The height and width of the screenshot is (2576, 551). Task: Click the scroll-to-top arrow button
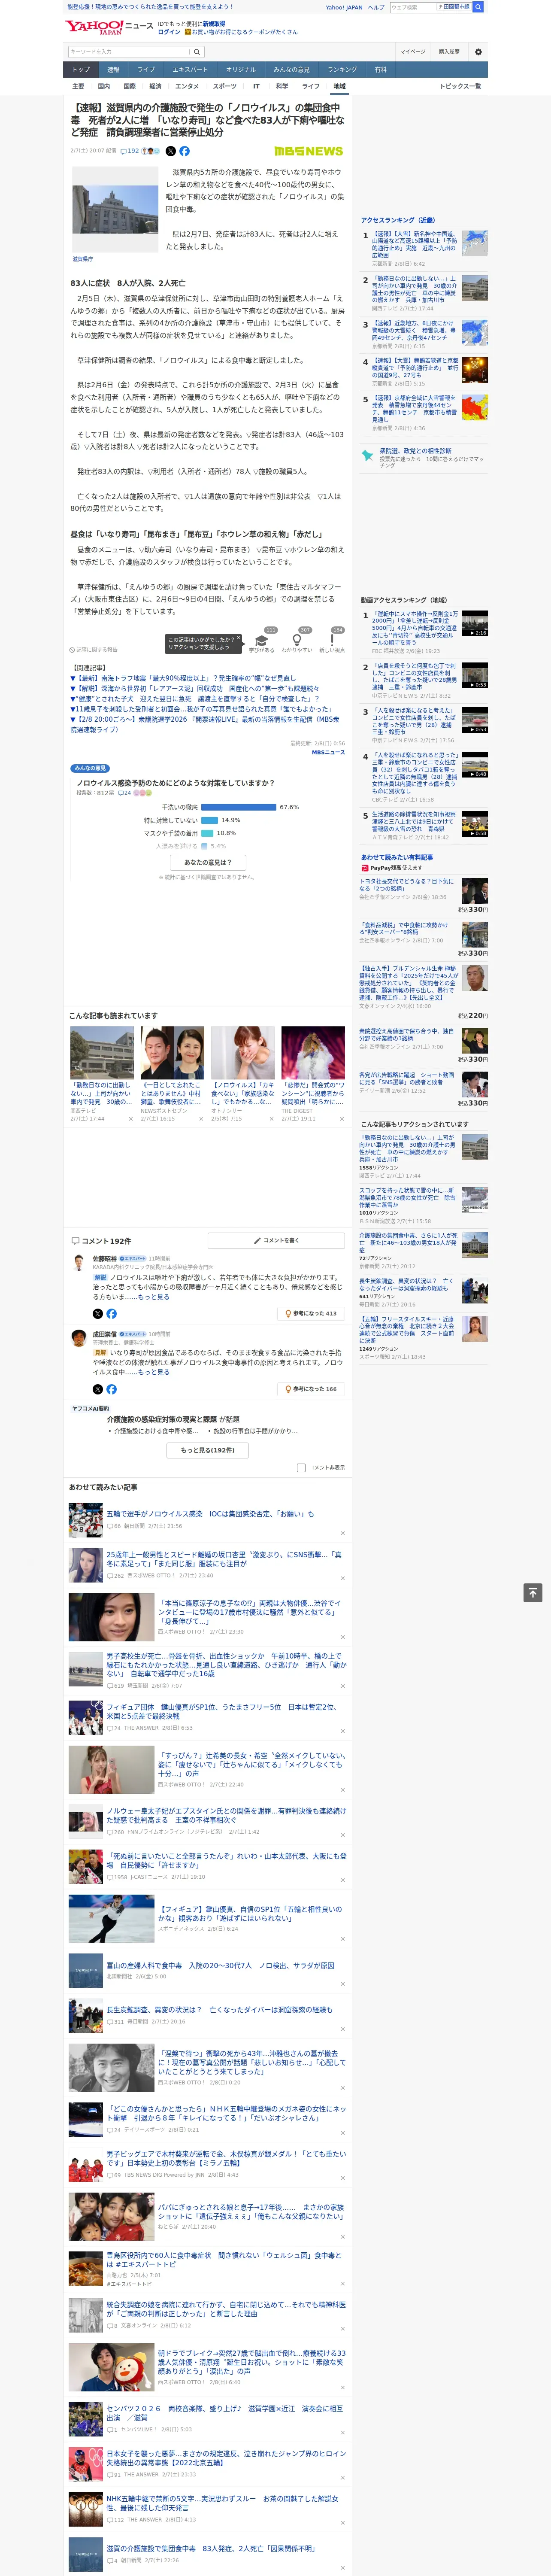click(533, 1592)
